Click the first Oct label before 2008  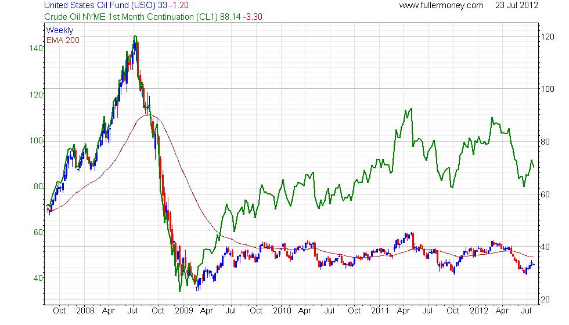[59, 311]
